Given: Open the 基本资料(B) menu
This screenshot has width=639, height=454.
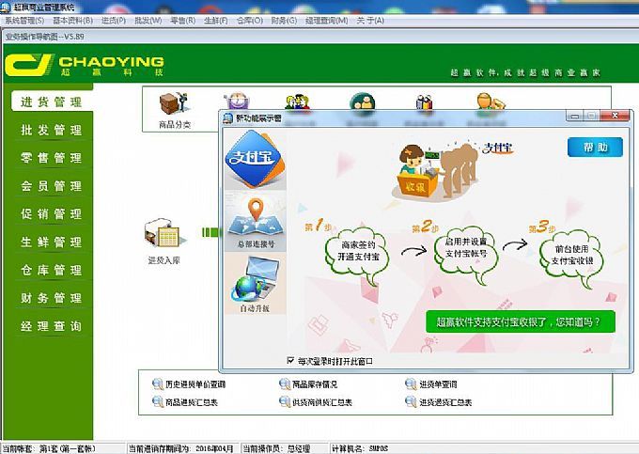Looking at the screenshot, I should (x=73, y=21).
